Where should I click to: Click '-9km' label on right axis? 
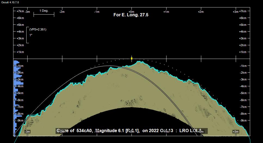[243, 120]
